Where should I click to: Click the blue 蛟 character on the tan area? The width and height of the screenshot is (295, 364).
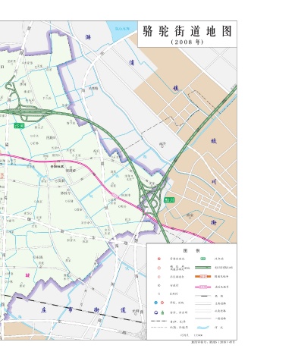(x=214, y=141)
